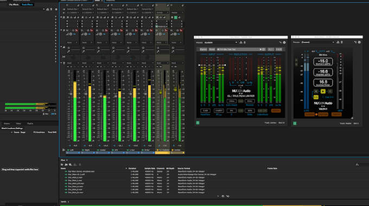Click the search icon in the Files panel

point(357,165)
